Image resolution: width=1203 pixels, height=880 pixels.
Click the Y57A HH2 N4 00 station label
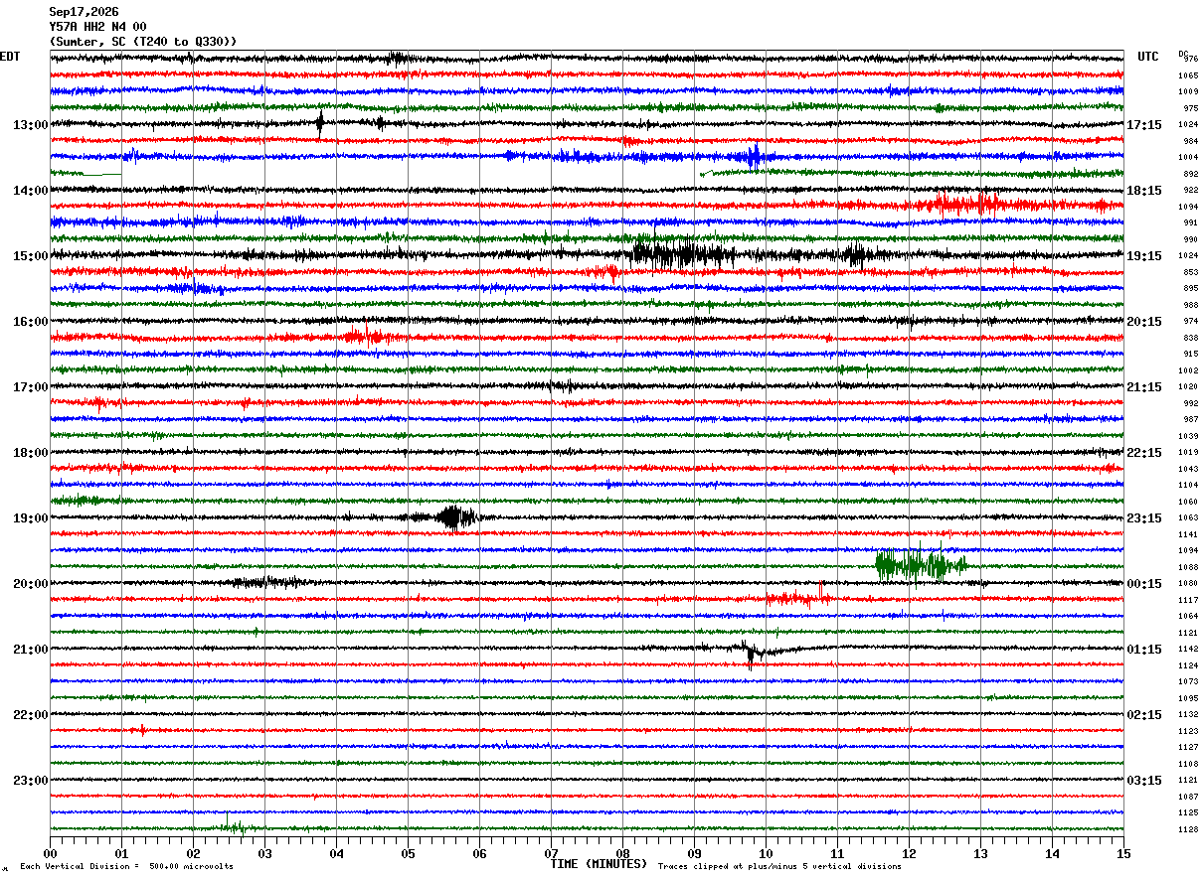[97, 27]
